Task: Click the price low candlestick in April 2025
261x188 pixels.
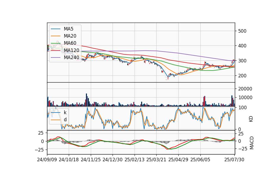Action: [168, 78]
